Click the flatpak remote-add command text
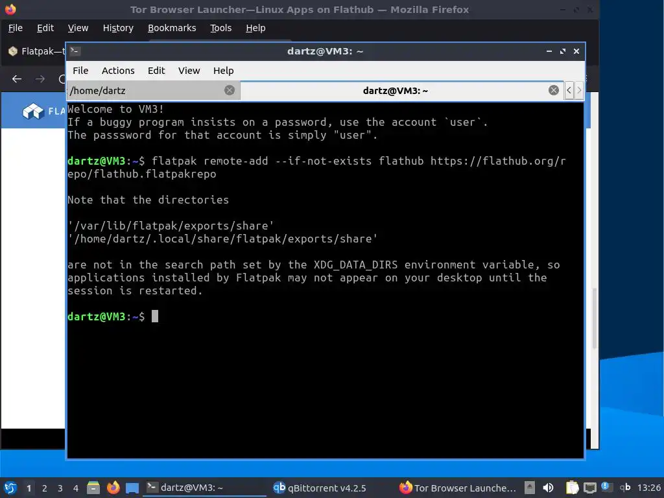Viewport: 664px width, 498px height. pos(316,167)
